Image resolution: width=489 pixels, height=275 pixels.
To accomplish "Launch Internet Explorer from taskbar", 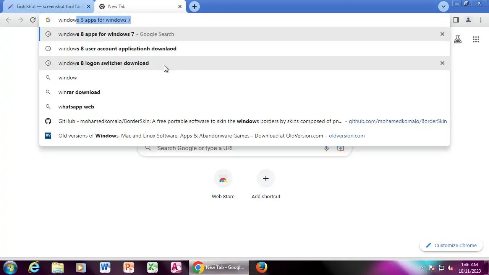I will click(x=34, y=267).
